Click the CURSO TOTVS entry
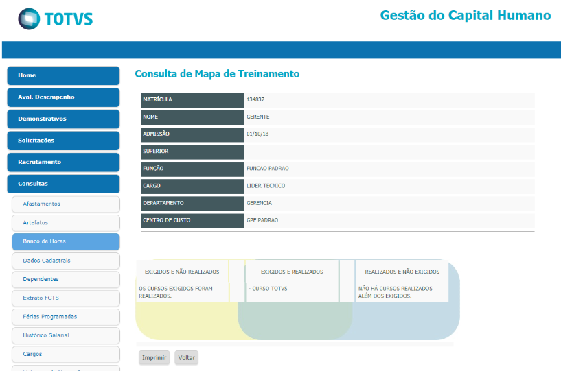The width and height of the screenshot is (561, 371). point(268,289)
